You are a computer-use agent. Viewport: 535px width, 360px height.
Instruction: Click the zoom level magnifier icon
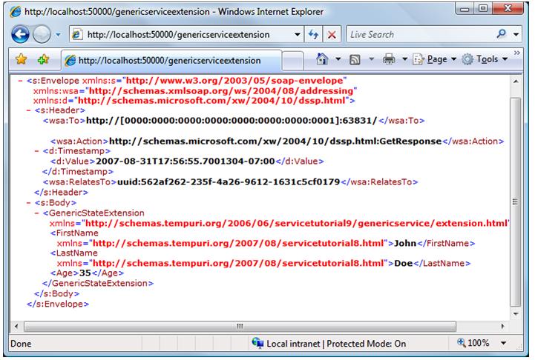click(462, 342)
